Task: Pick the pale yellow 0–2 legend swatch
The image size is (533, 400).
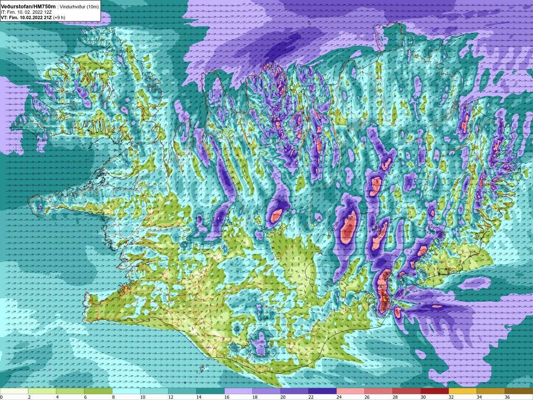Action: pyautogui.click(x=14, y=391)
